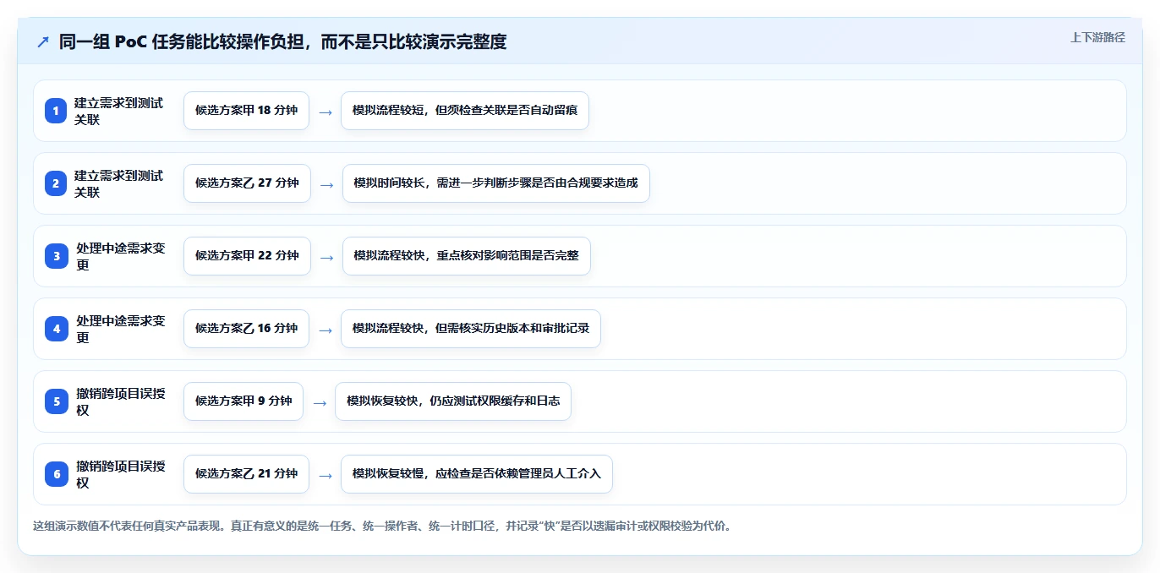Click the 候选方案甲 18 分钟 pill
This screenshot has height=573, width=1160.
[246, 111]
